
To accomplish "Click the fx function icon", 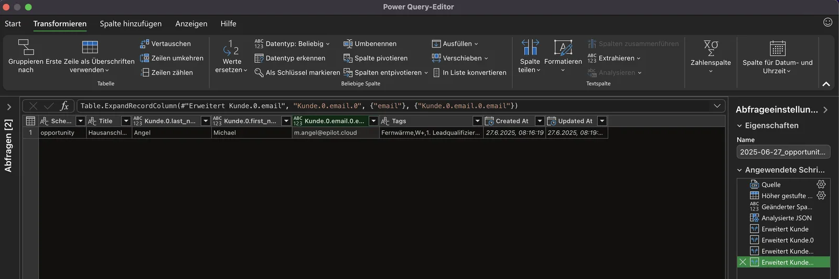I will tap(64, 106).
